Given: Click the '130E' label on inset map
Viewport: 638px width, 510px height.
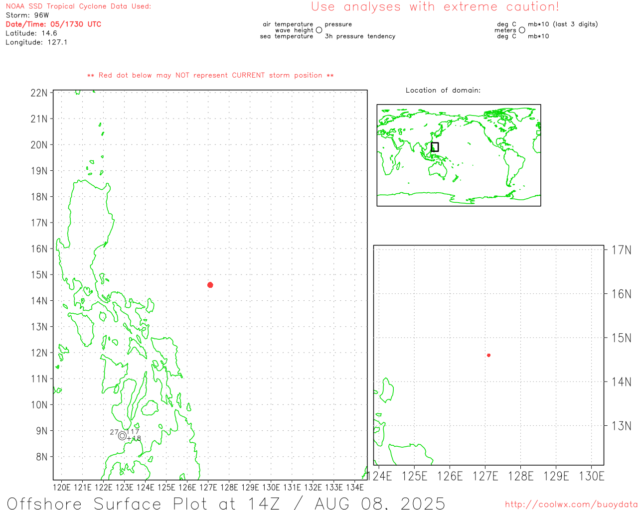Looking at the screenshot, I should click(x=592, y=476).
